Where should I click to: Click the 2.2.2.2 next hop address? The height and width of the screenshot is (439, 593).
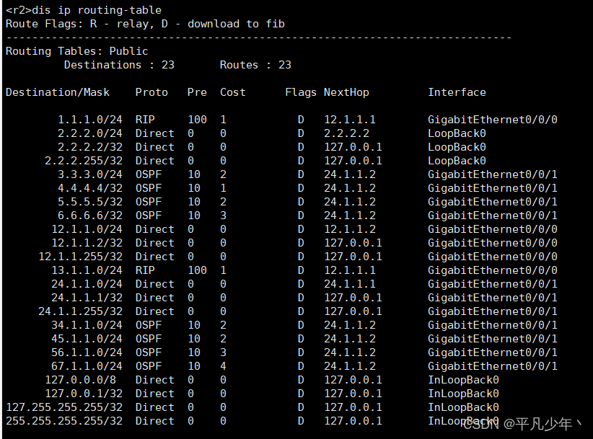coord(346,133)
